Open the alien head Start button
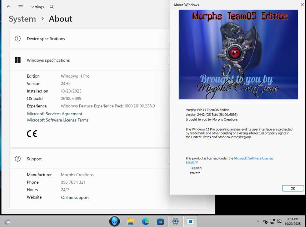The width and height of the screenshot is (306, 227). coord(114,221)
